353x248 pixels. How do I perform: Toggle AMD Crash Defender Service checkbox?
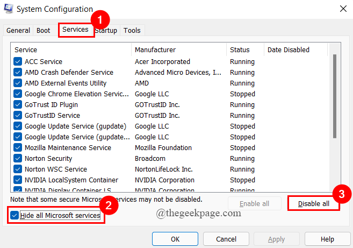point(18,73)
